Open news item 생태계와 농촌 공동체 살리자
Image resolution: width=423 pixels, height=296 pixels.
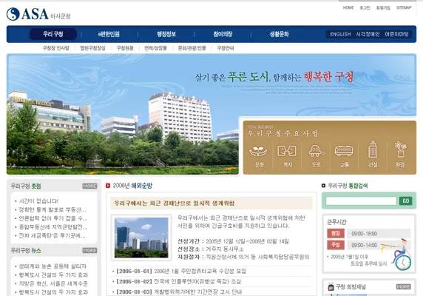53,266
